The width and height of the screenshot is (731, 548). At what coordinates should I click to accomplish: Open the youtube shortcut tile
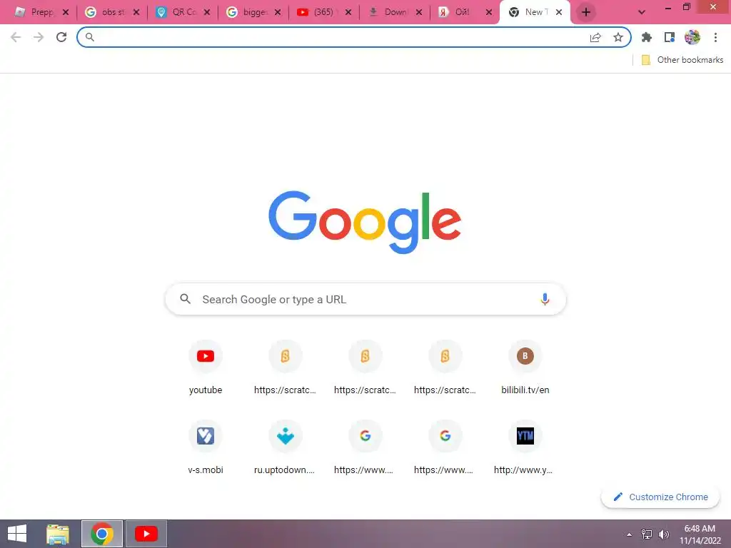(x=206, y=367)
